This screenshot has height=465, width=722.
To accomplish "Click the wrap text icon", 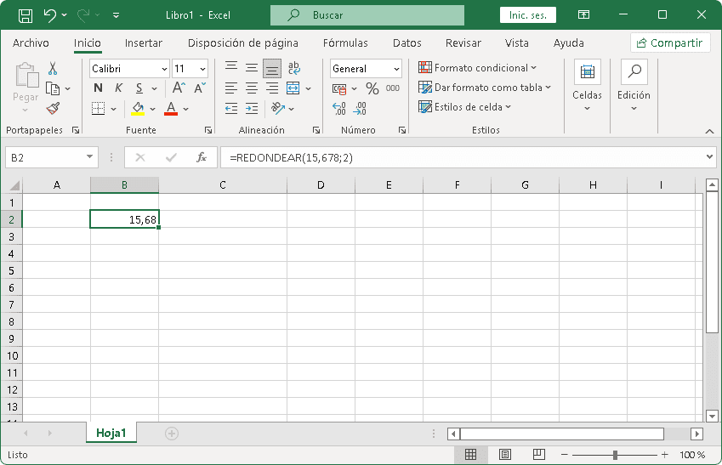I will point(294,69).
